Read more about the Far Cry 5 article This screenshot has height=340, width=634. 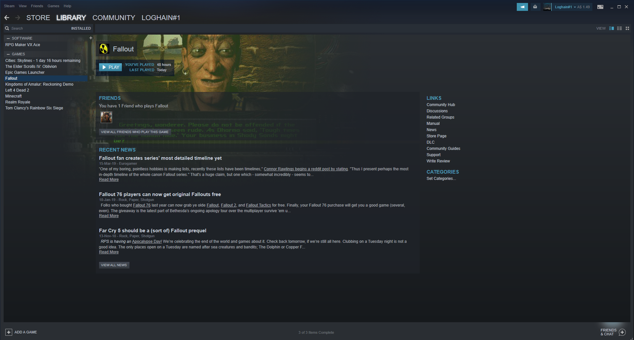(x=109, y=252)
